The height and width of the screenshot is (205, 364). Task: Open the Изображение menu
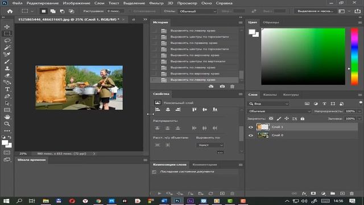[x=76, y=3]
